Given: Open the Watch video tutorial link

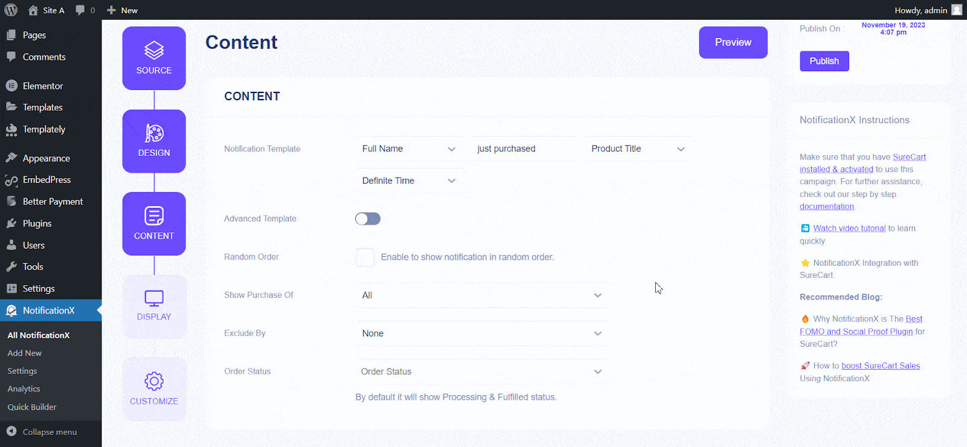Looking at the screenshot, I should click(x=849, y=228).
